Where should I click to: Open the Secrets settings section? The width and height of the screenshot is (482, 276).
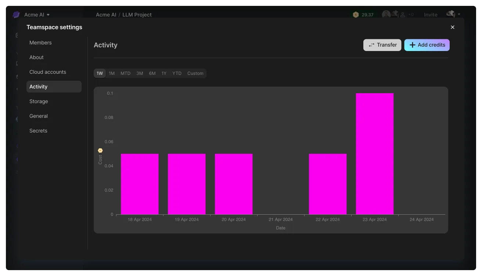[x=54, y=131]
